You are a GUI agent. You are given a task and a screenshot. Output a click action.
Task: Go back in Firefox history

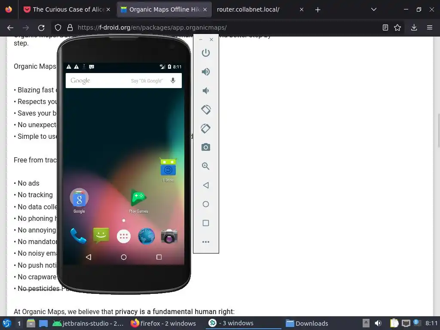point(10,27)
